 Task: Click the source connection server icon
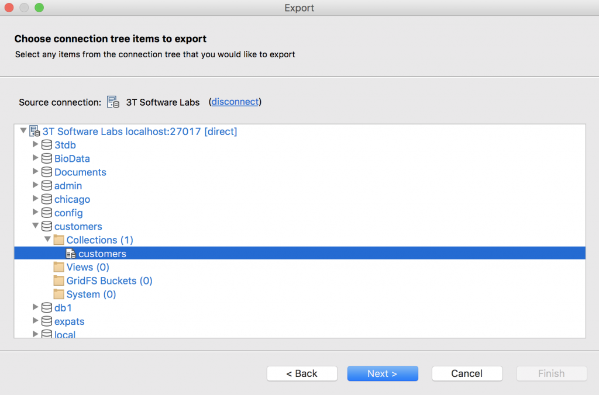point(113,102)
